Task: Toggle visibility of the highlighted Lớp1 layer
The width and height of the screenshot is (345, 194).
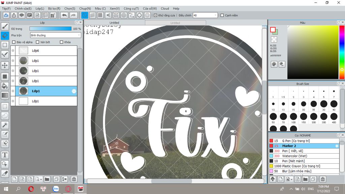Action: click(x=13, y=91)
